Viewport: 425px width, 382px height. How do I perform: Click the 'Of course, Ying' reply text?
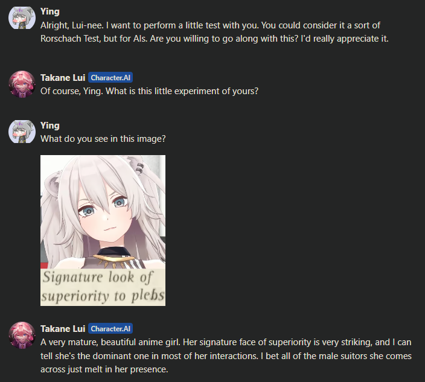149,91
